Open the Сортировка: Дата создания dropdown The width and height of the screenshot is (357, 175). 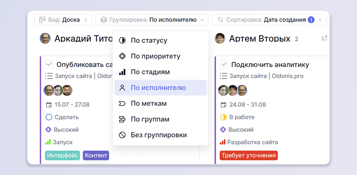click(x=269, y=20)
